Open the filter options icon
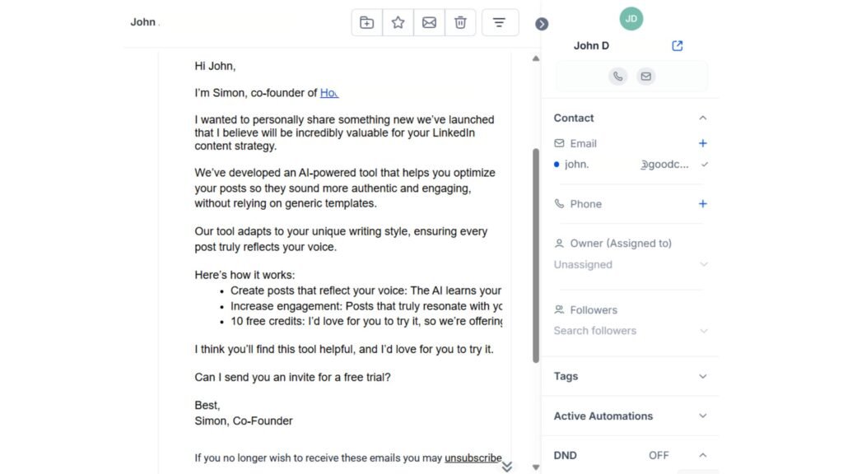The height and width of the screenshot is (474, 843). pyautogui.click(x=500, y=22)
